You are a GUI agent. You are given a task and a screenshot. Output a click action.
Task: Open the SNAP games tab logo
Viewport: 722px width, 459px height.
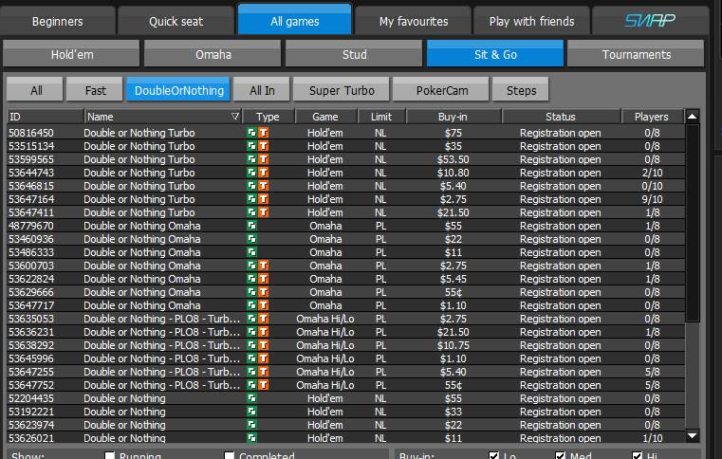(649, 21)
